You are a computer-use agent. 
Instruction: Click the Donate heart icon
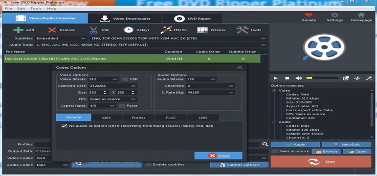click(x=309, y=15)
